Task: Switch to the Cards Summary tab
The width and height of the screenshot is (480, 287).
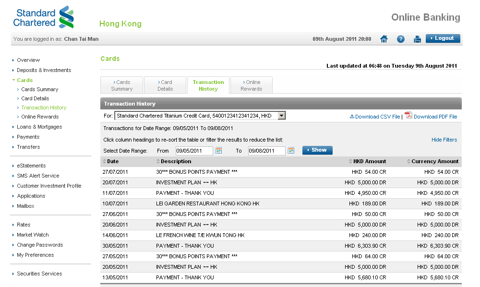Action: click(x=122, y=85)
